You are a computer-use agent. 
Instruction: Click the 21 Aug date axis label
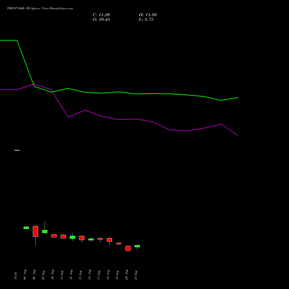coord(136,275)
